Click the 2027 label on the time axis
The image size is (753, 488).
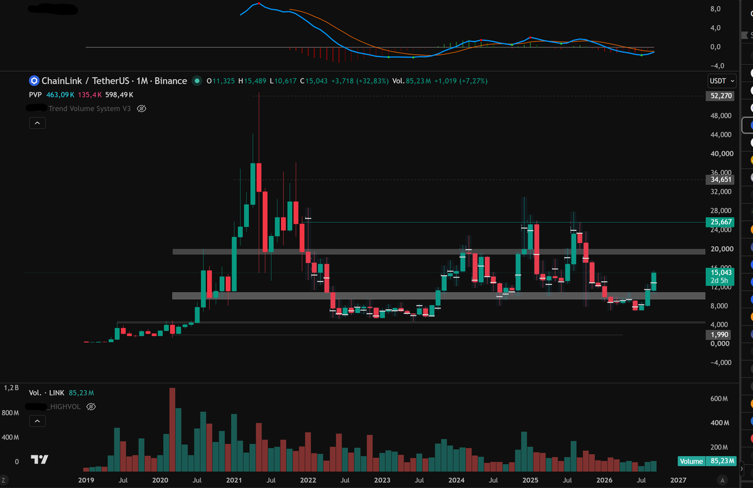pyautogui.click(x=678, y=480)
